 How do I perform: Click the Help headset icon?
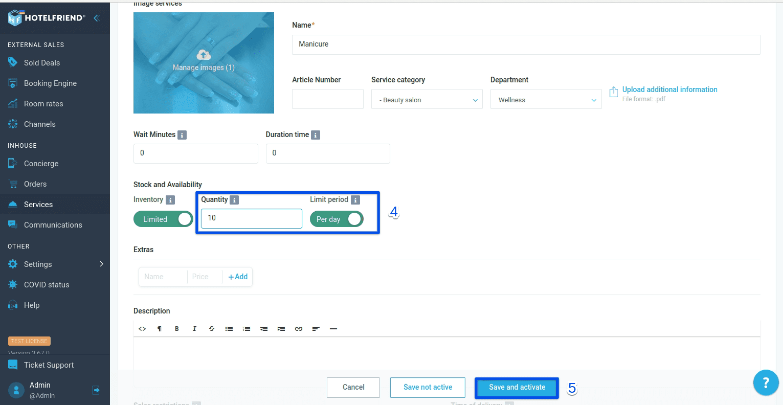13,305
